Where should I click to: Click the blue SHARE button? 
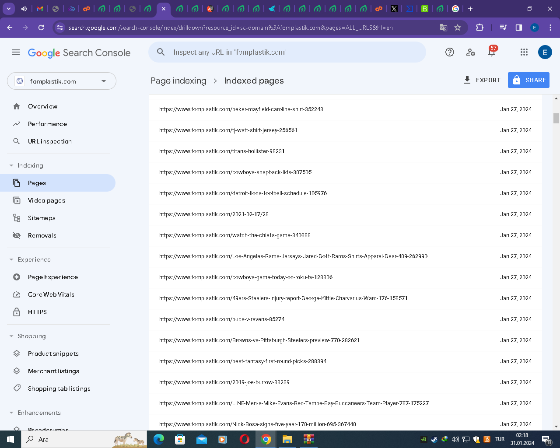pyautogui.click(x=528, y=80)
